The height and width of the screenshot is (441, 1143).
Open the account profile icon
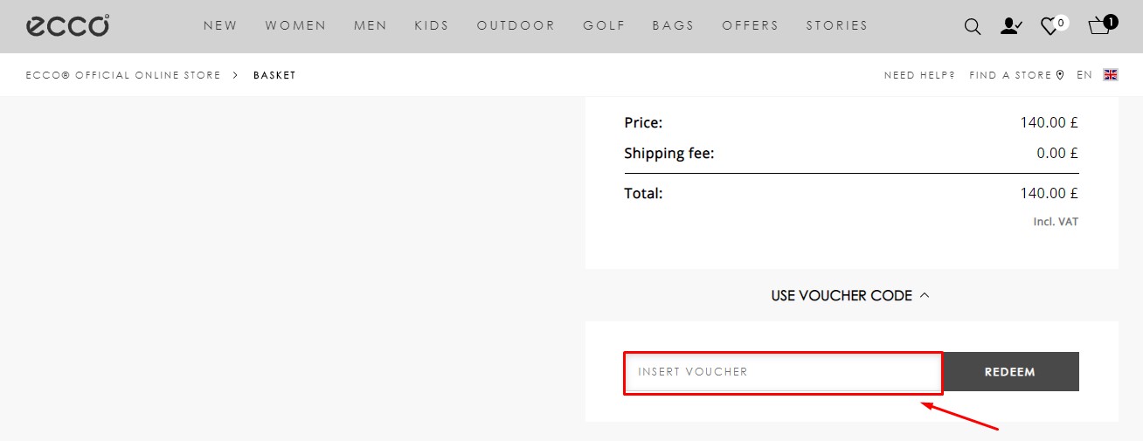point(1011,26)
